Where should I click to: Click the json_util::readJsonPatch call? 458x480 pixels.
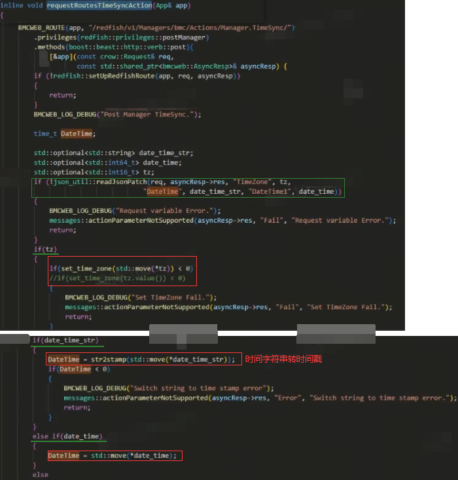(x=188, y=187)
